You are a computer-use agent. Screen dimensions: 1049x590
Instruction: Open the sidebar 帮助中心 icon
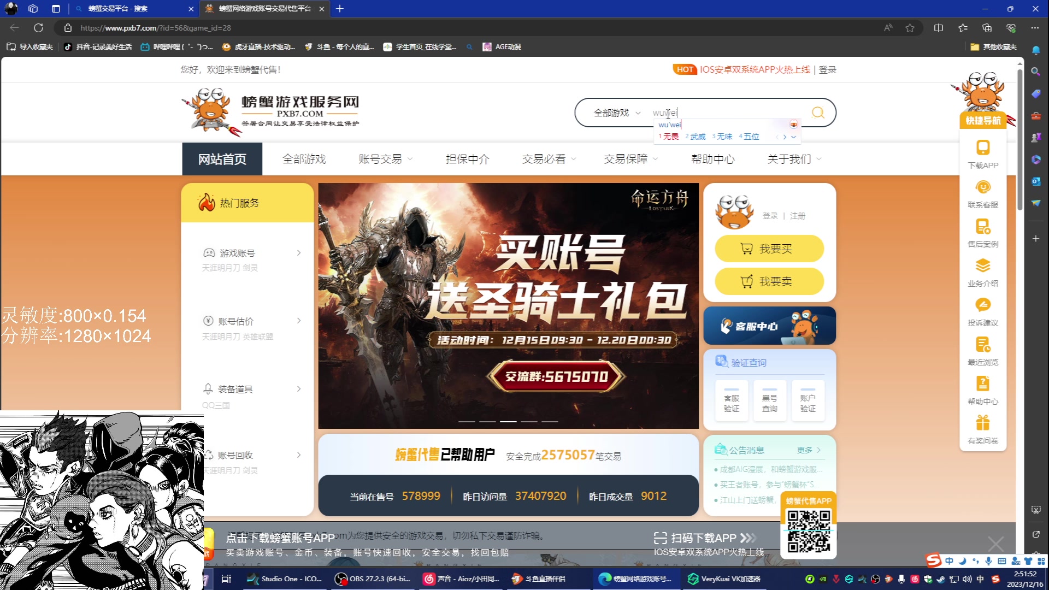[x=983, y=391]
